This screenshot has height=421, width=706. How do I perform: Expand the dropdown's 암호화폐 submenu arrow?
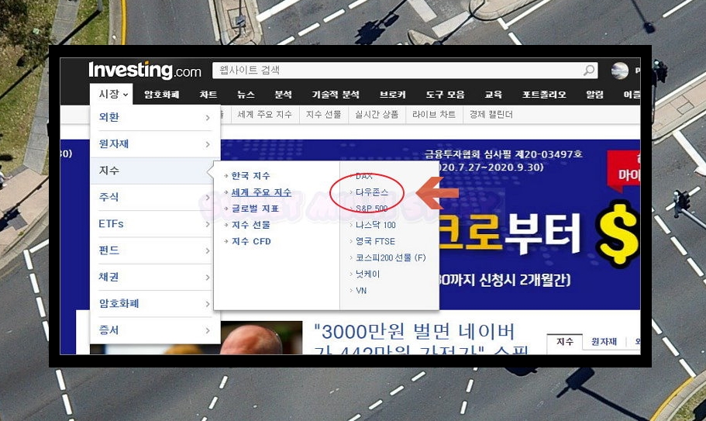click(x=208, y=304)
